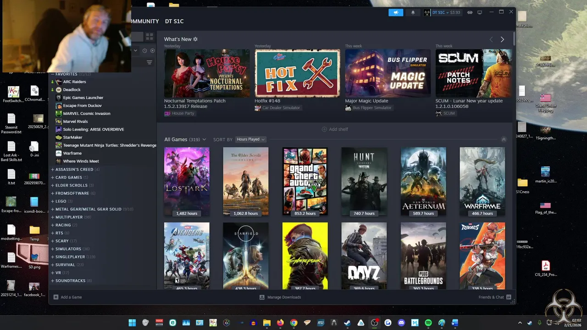Open the DT S1C profile tab
This screenshot has height=330, width=587.
(174, 21)
